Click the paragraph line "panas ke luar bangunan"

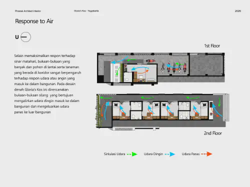click(32, 112)
